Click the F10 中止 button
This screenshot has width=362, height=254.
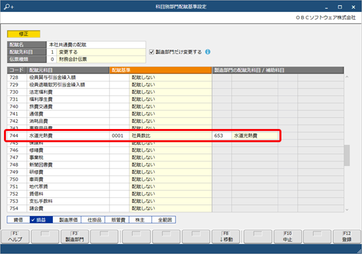(x=287, y=236)
